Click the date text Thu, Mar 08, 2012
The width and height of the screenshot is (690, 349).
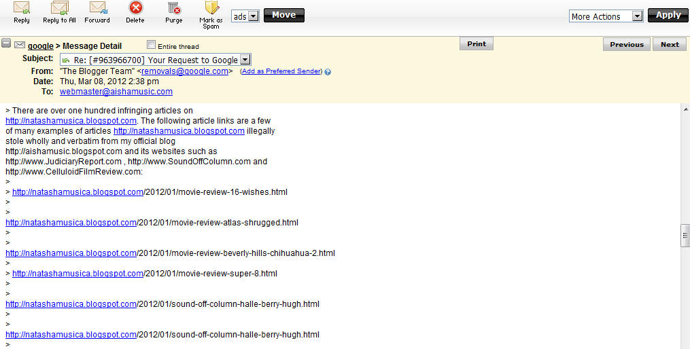[x=93, y=81]
